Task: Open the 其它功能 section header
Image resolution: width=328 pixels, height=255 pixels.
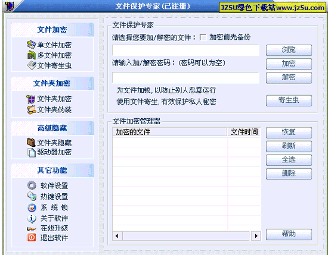Action: click(52, 171)
